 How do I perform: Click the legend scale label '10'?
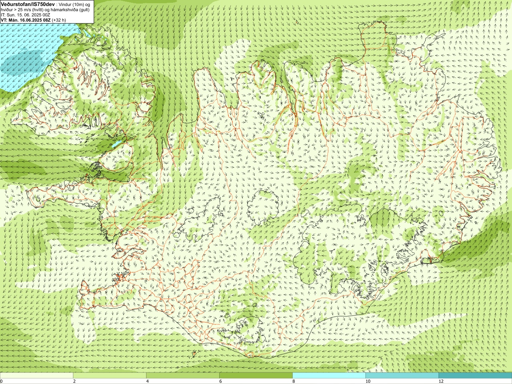(x=368, y=382)
